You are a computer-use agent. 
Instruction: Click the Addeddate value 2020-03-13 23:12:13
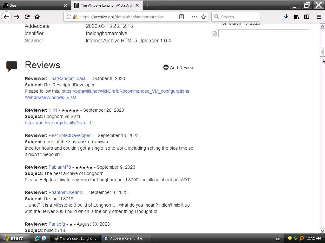(109, 26)
